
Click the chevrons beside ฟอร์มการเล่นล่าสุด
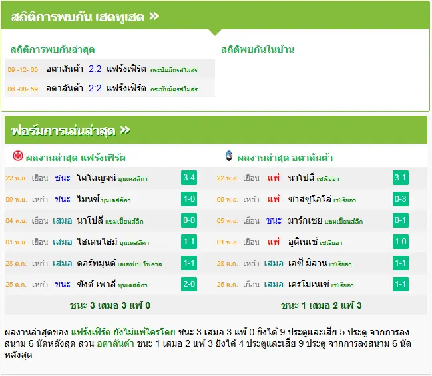[125, 130]
